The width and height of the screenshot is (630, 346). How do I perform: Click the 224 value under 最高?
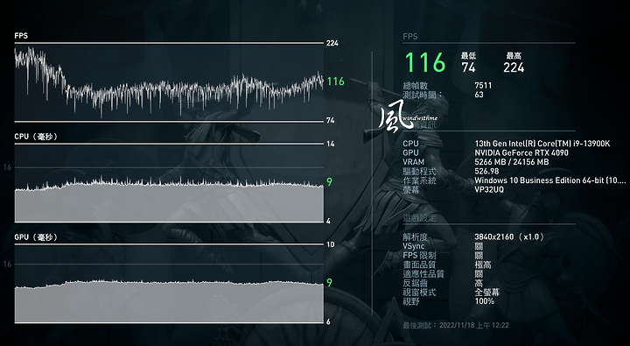coord(514,67)
